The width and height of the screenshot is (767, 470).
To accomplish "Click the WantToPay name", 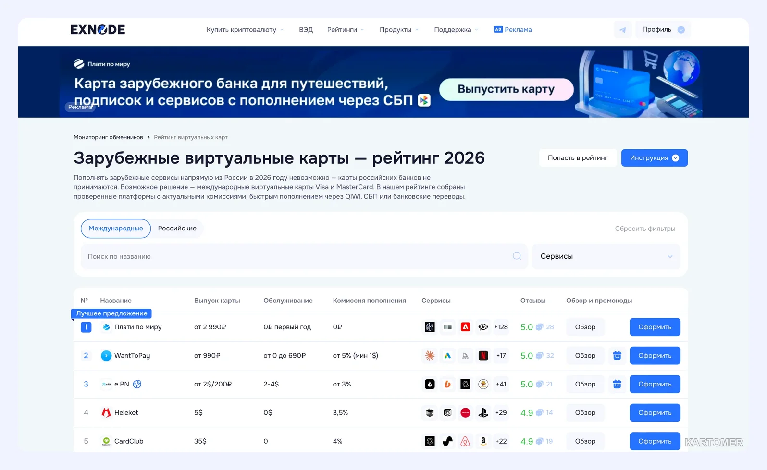I will [132, 356].
